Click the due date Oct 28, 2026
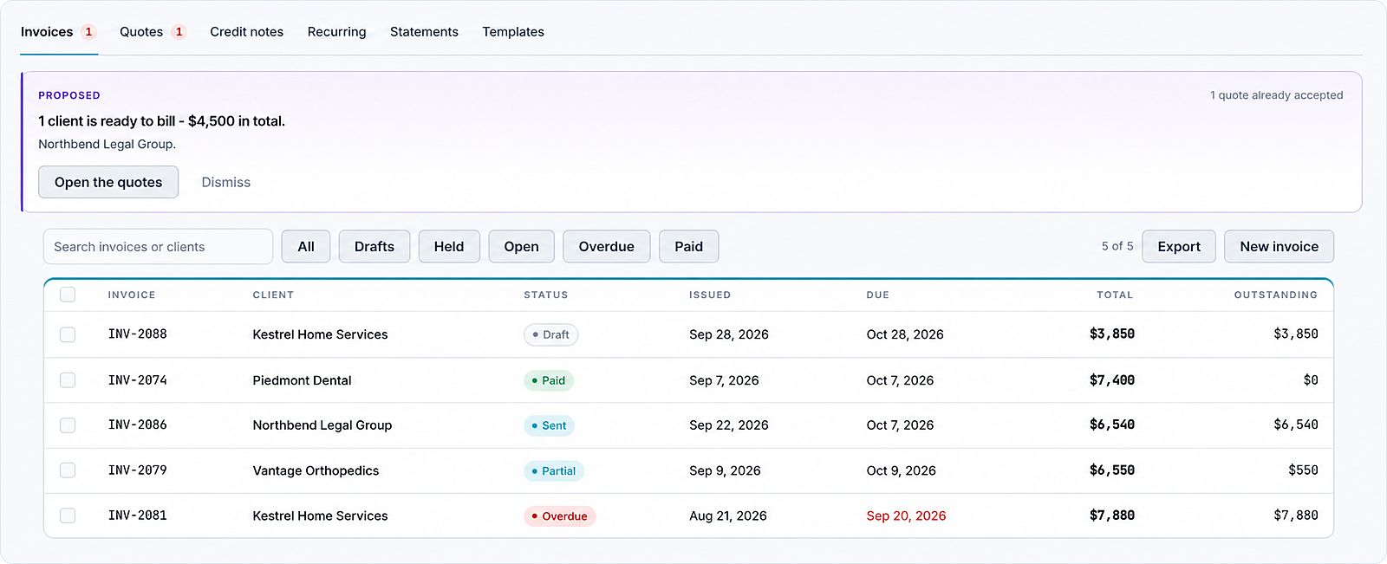Screen dimensions: 1387x564 click(x=905, y=334)
